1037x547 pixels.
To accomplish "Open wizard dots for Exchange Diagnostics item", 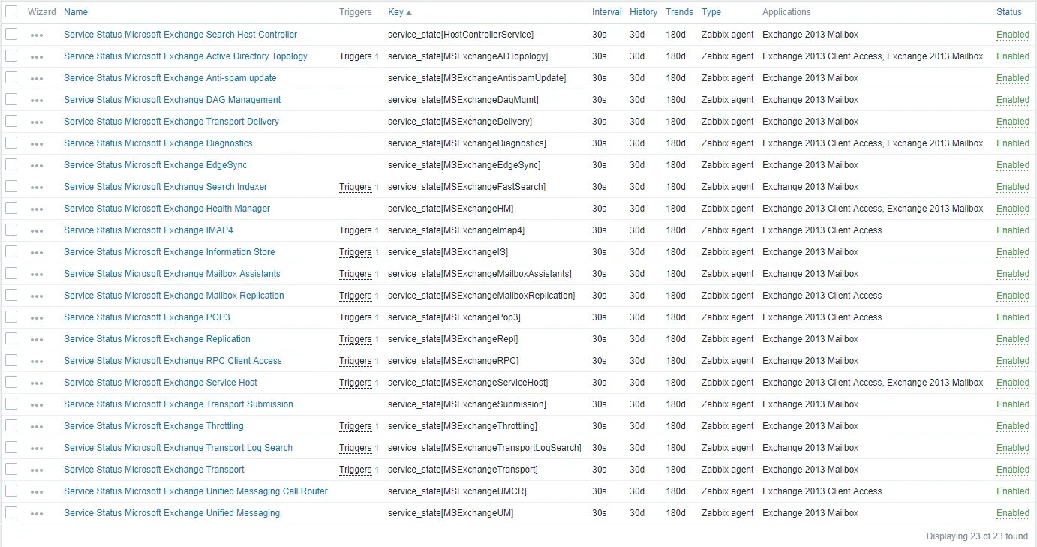I will coord(37,144).
